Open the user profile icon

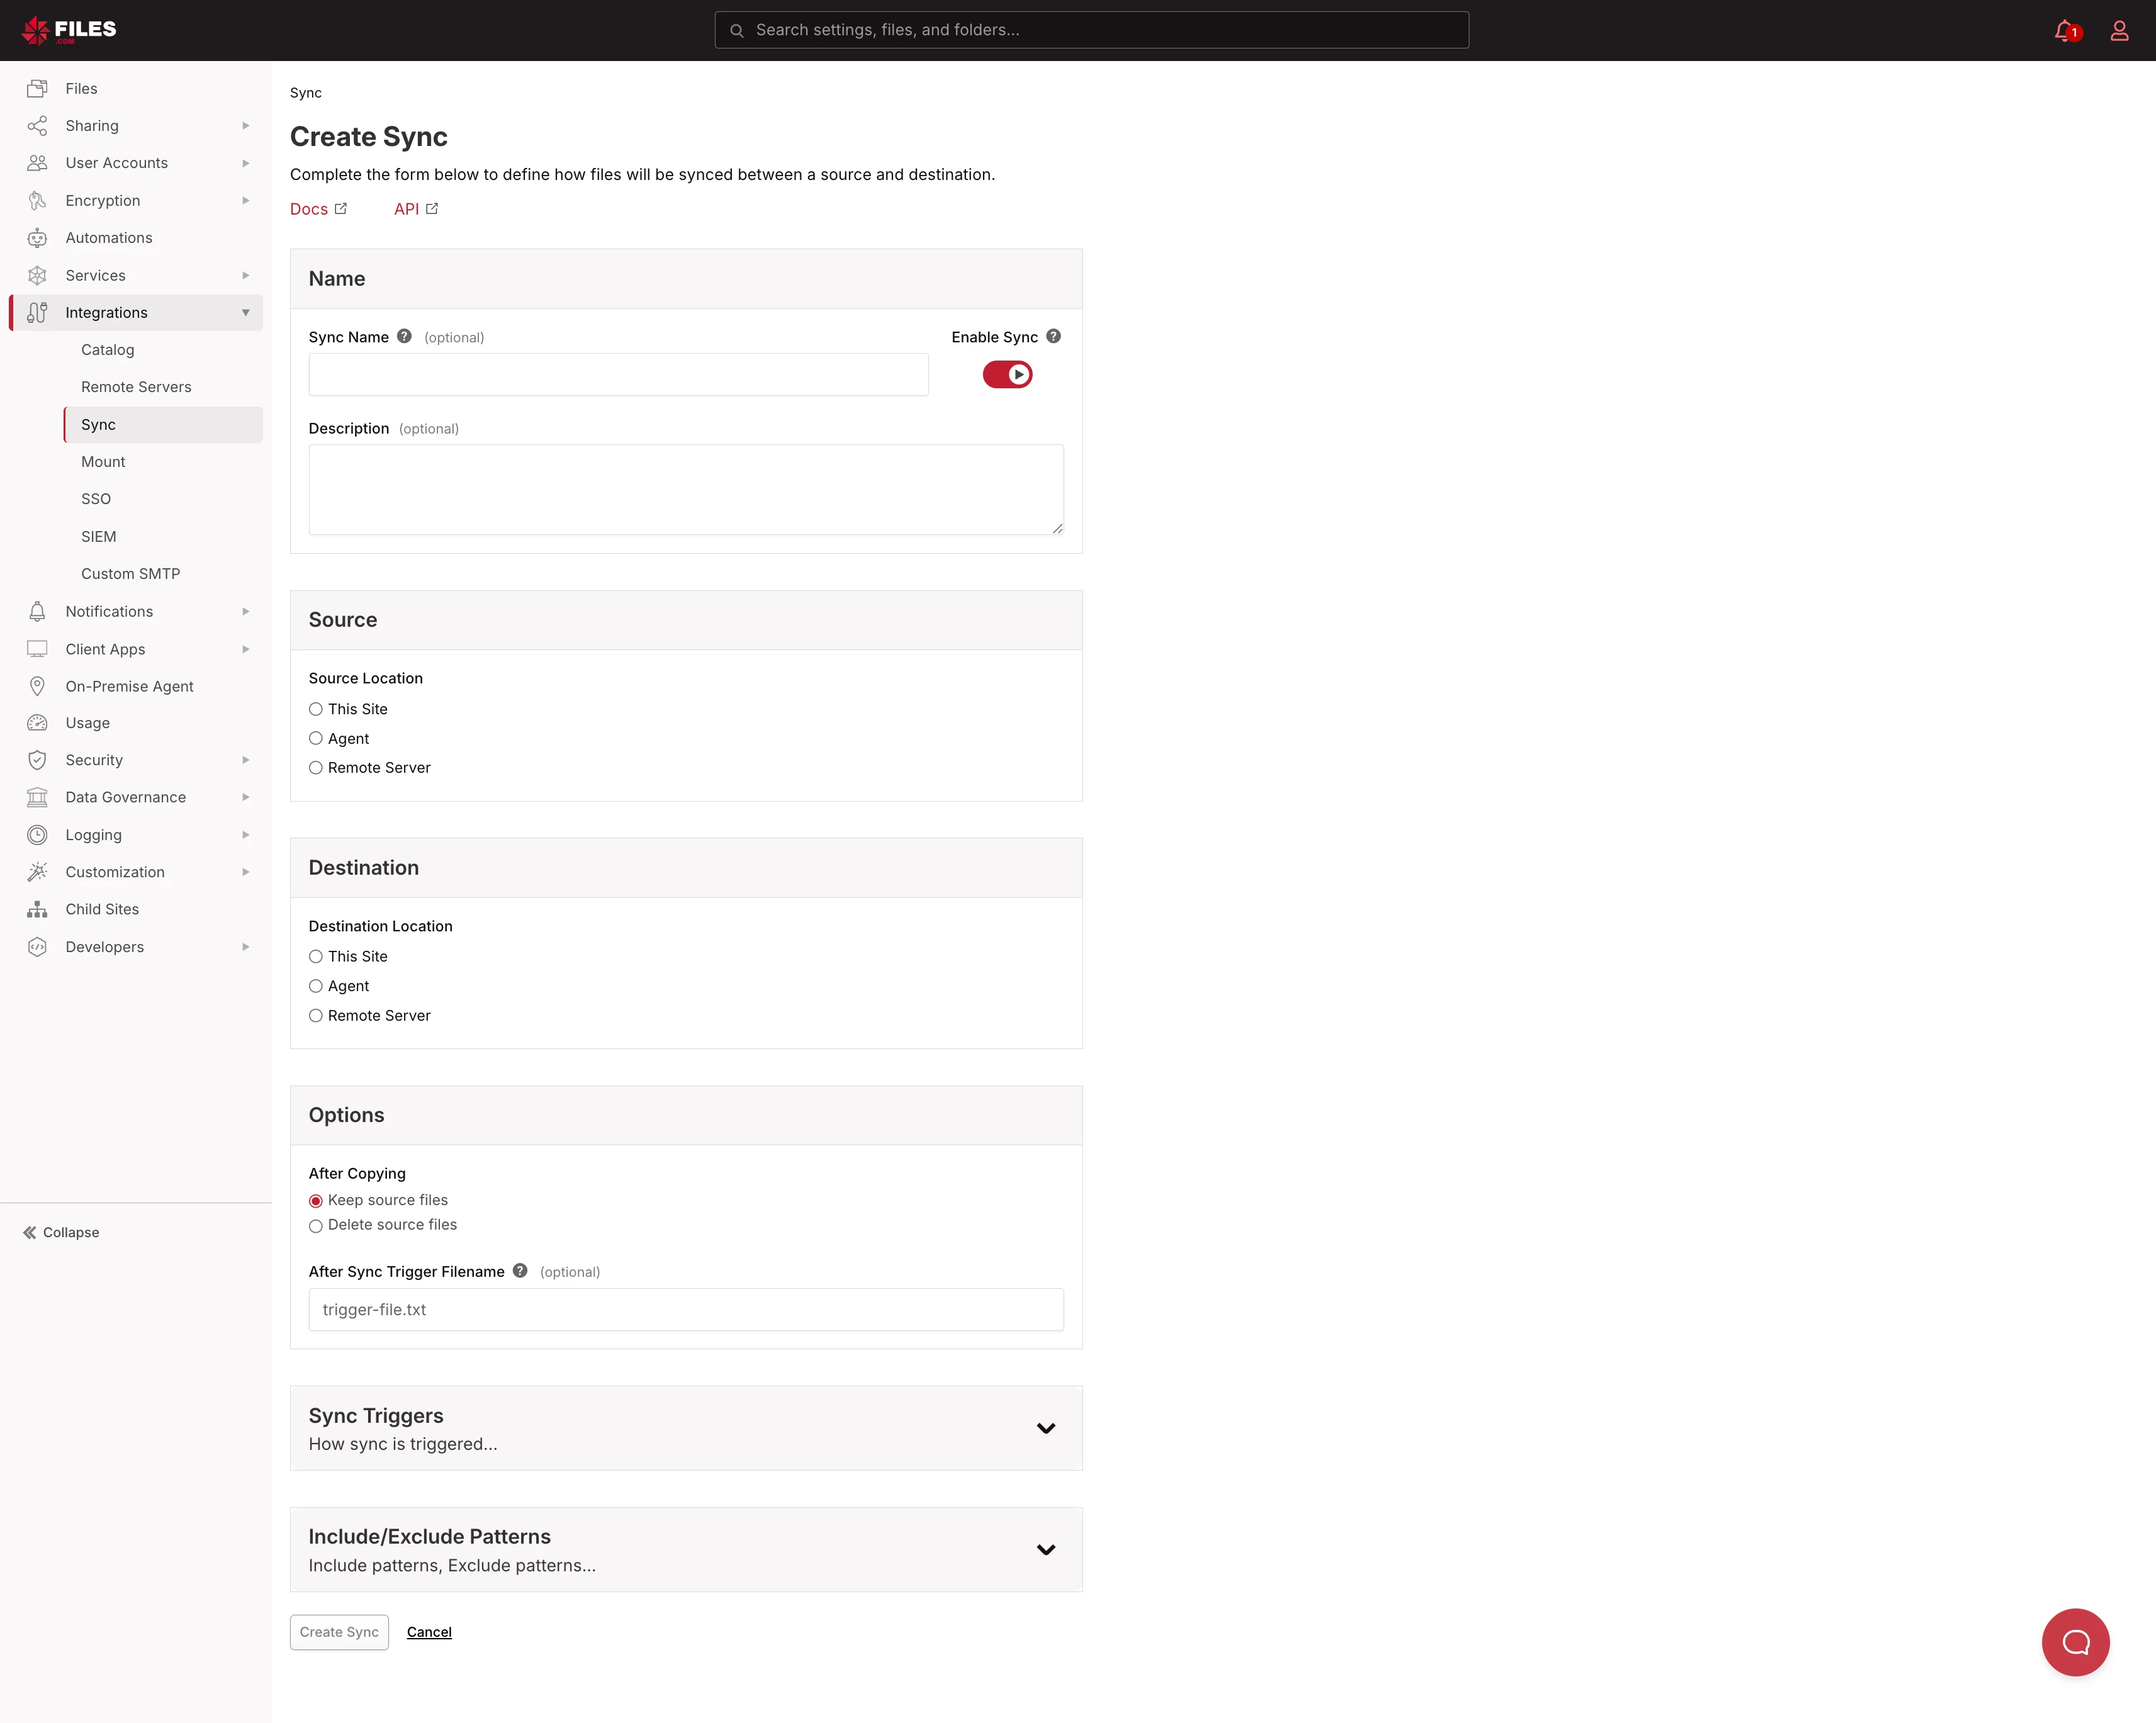[2119, 30]
